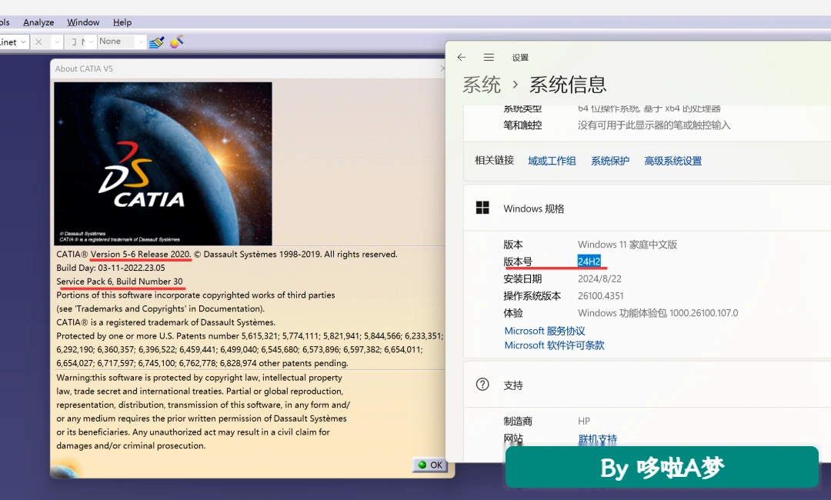
Task: Go back with the Settings arrow
Action: (462, 57)
